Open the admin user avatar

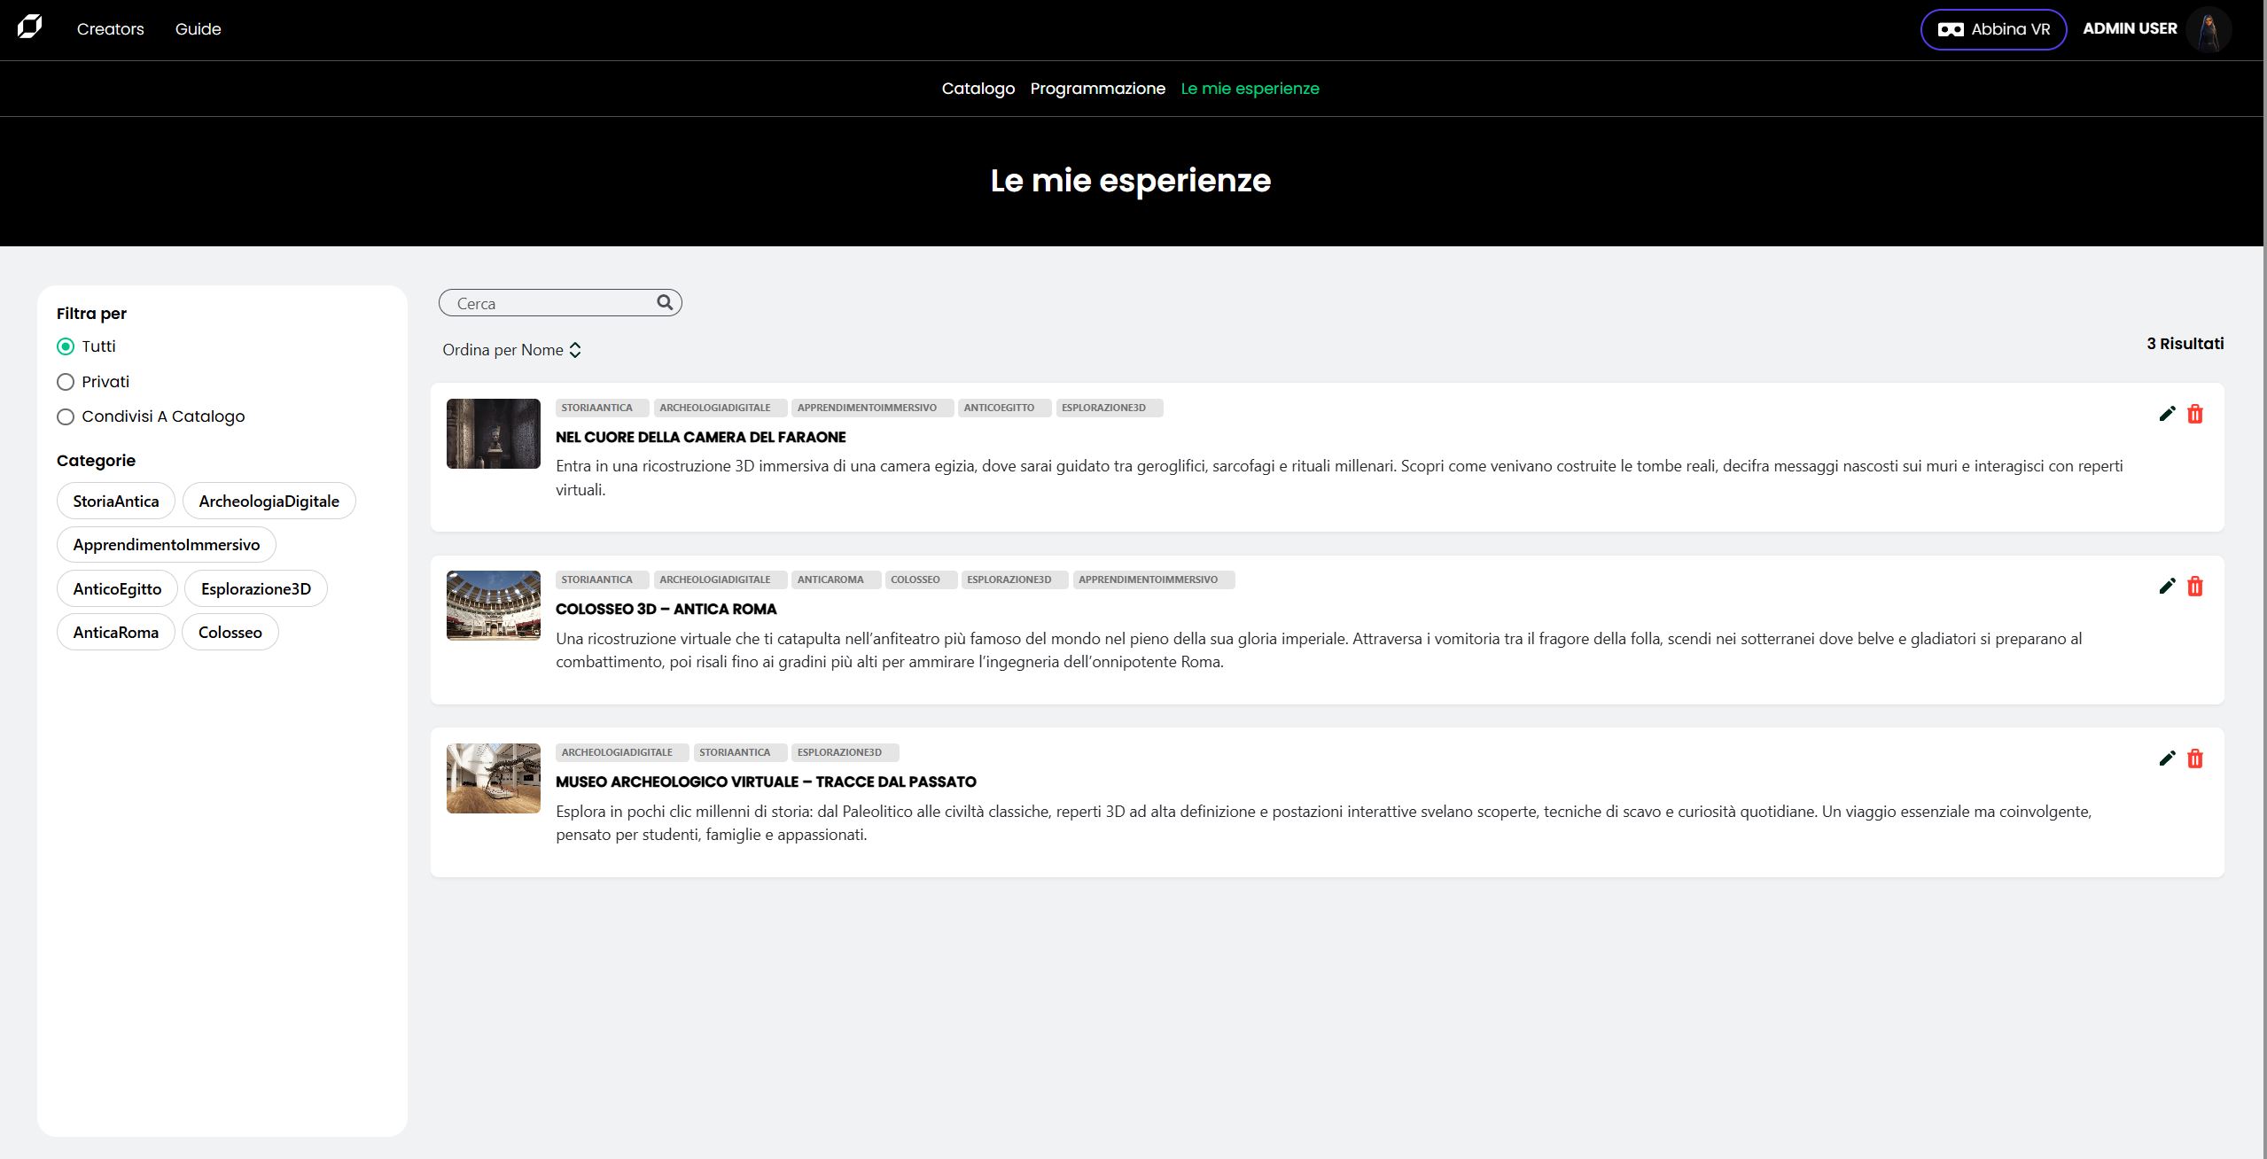click(2209, 29)
